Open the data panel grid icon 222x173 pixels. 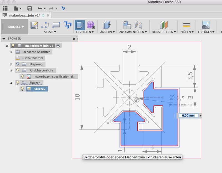pyautogui.click(x=5, y=9)
